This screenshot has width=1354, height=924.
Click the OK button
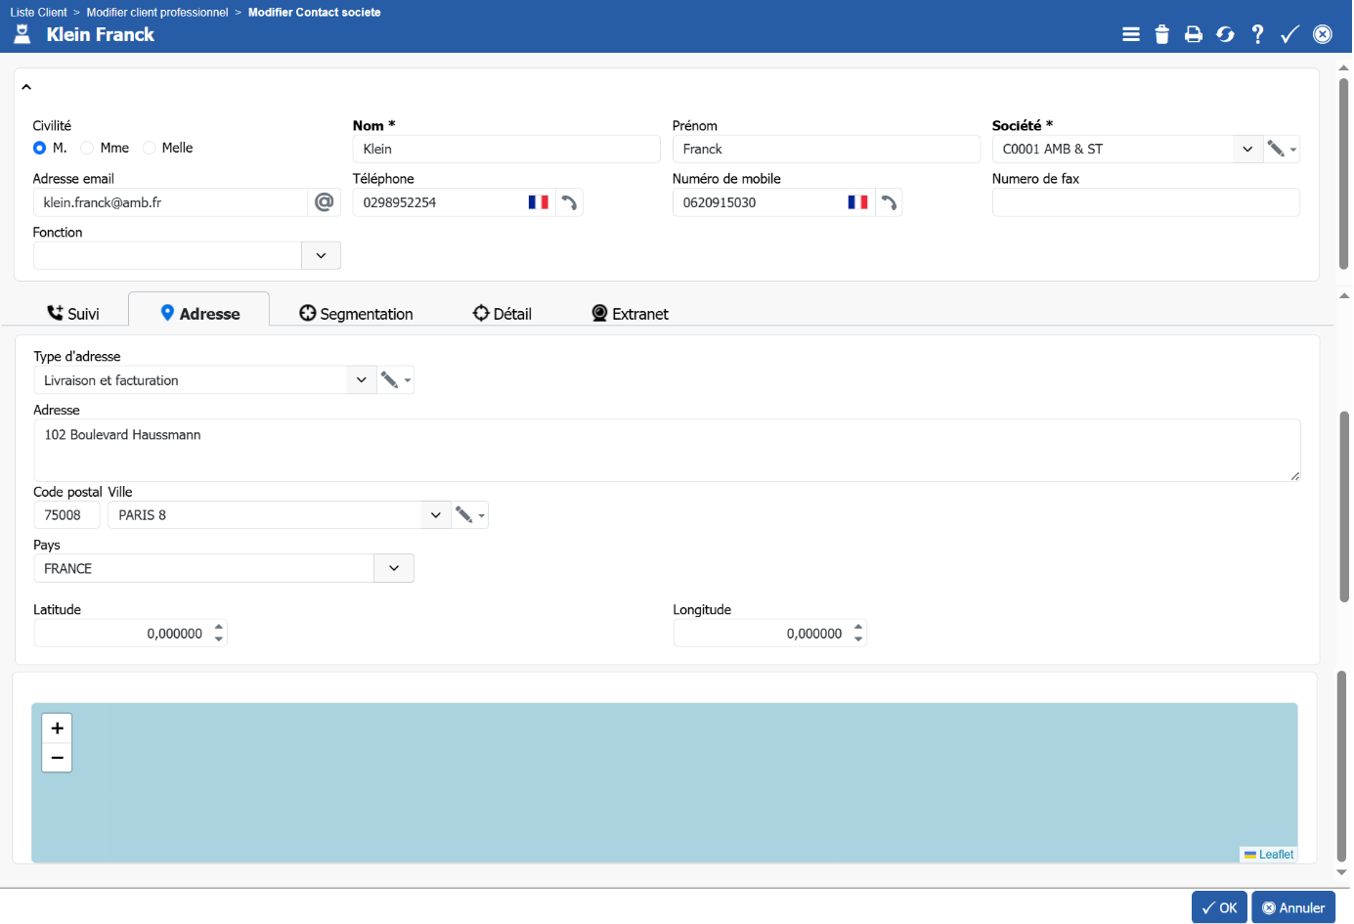point(1219,907)
